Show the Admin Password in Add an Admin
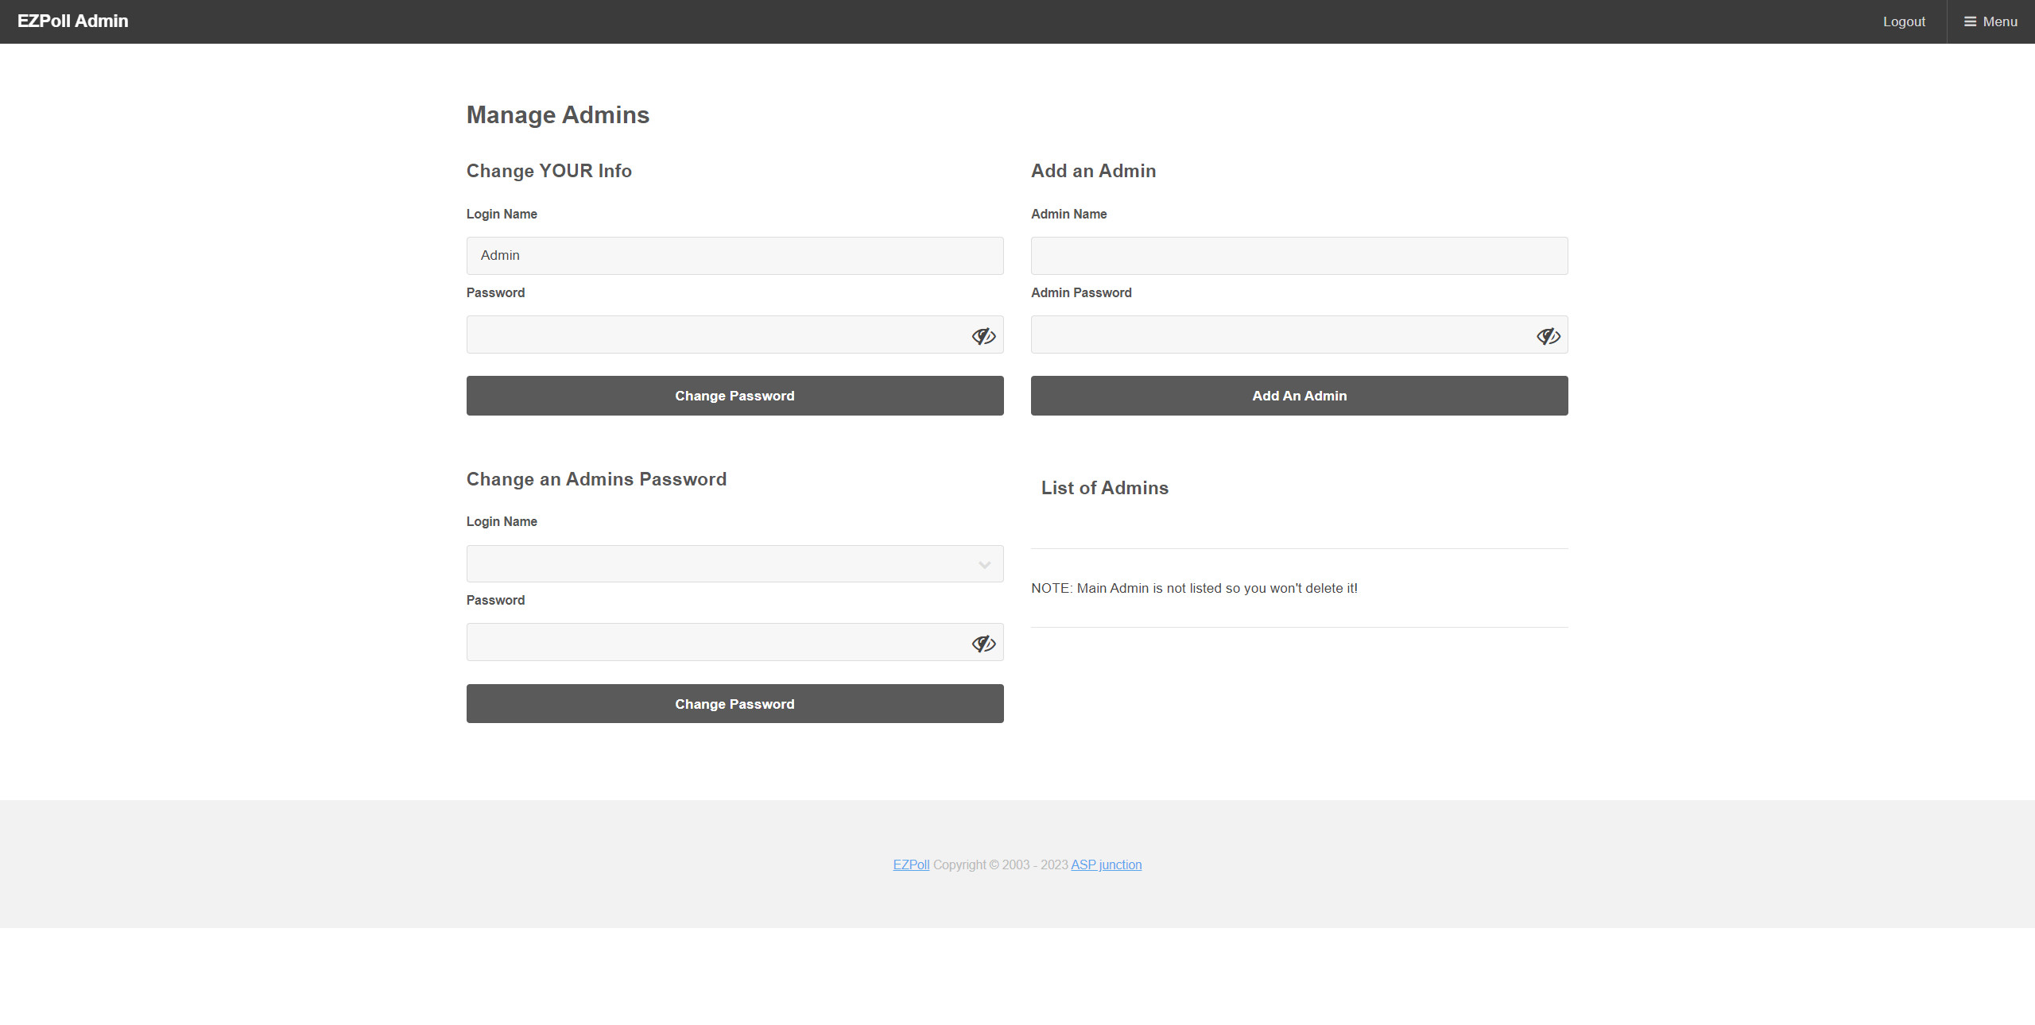Viewport: 2035px width, 1025px height. pyautogui.click(x=1548, y=336)
